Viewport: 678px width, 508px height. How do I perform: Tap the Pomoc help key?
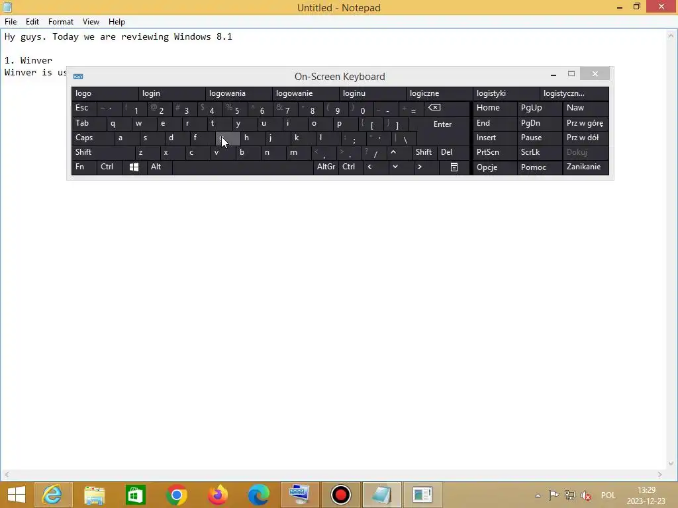tap(540, 167)
